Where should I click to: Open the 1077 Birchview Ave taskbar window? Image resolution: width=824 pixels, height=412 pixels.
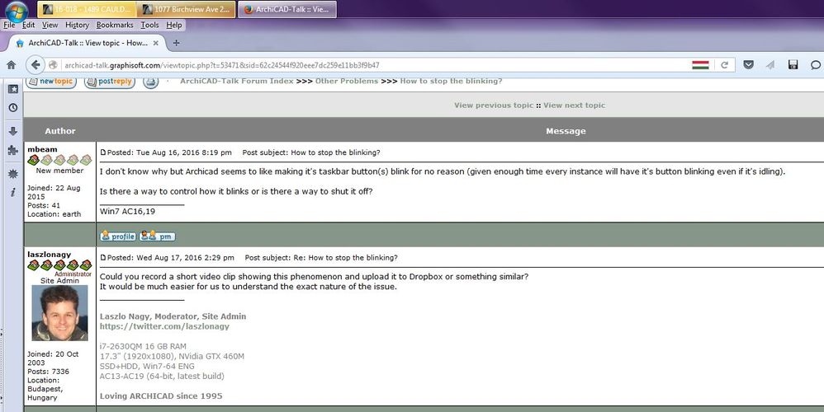click(x=186, y=9)
